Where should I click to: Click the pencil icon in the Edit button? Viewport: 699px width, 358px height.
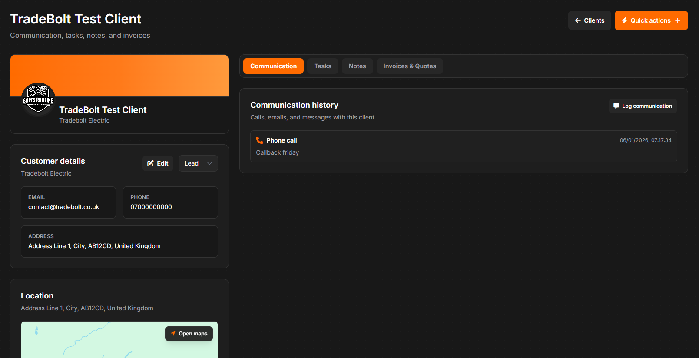(151, 163)
